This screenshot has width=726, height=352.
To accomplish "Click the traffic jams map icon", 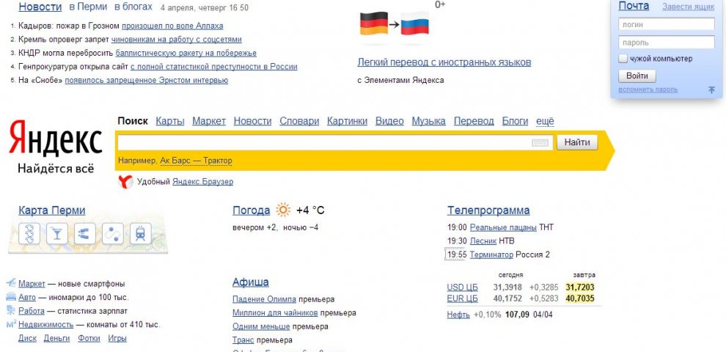I will 29,233.
